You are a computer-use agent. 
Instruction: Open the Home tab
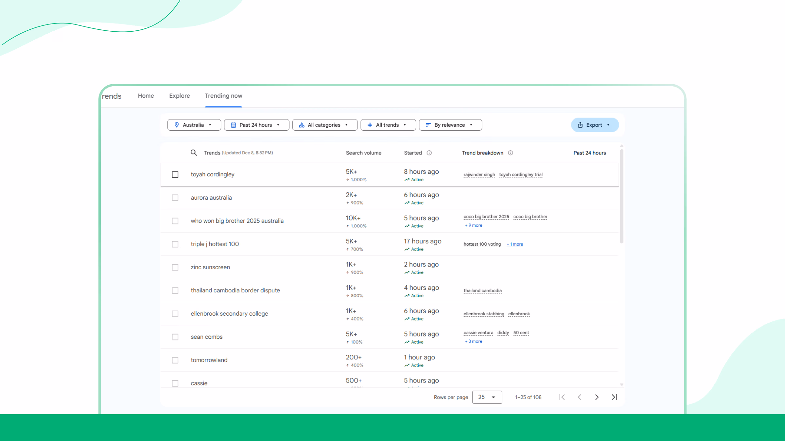click(x=146, y=96)
